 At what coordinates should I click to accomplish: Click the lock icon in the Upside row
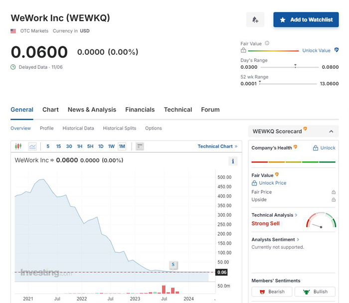334,199
